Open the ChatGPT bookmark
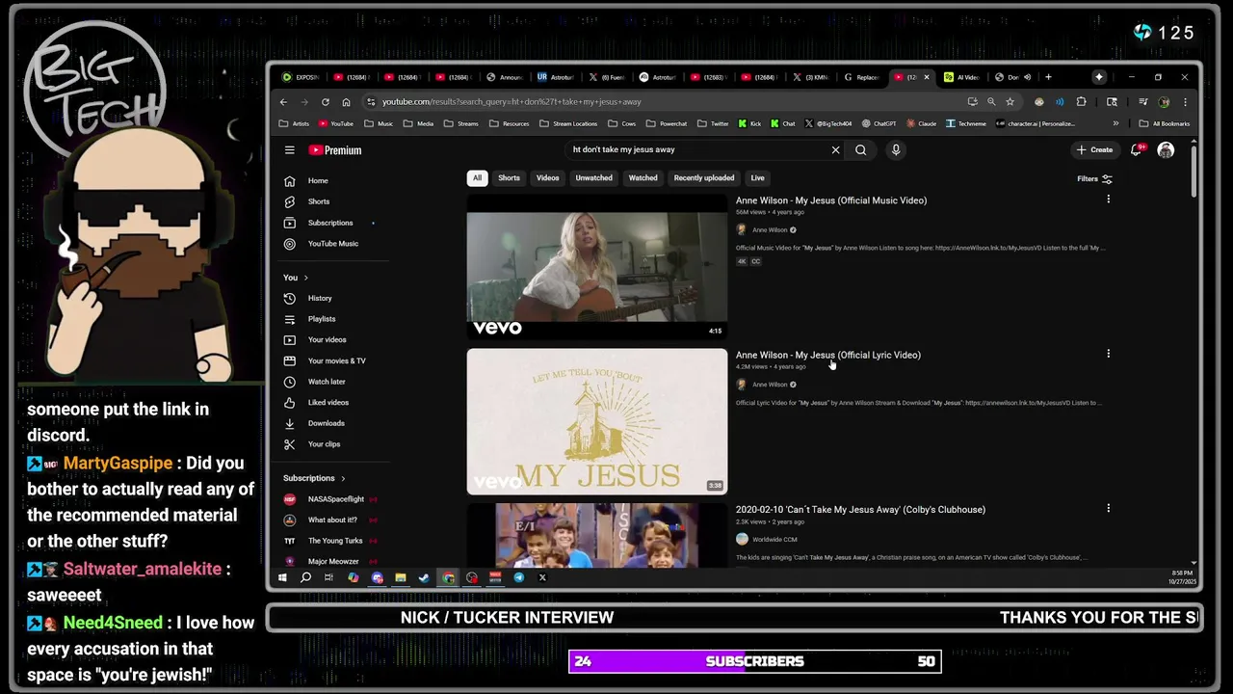The image size is (1233, 694). [x=879, y=123]
